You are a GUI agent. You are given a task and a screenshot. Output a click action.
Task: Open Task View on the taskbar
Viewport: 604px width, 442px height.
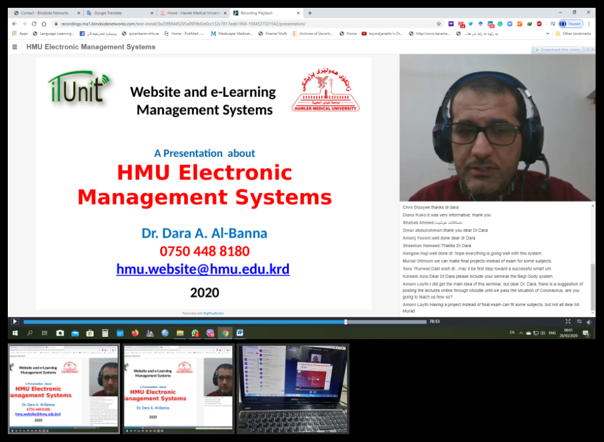coord(44,333)
